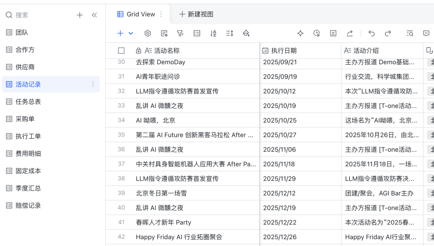Click the cell 北京冬日第一场雪

click(x=196, y=193)
